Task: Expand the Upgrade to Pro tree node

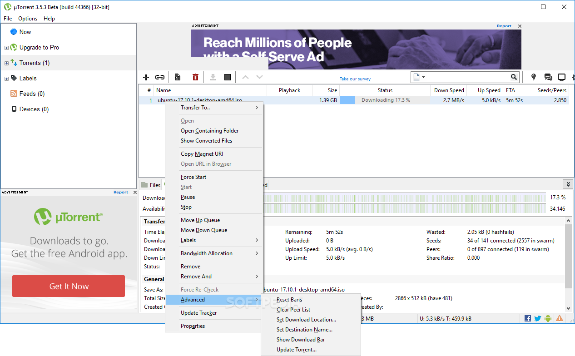Action: [6, 48]
